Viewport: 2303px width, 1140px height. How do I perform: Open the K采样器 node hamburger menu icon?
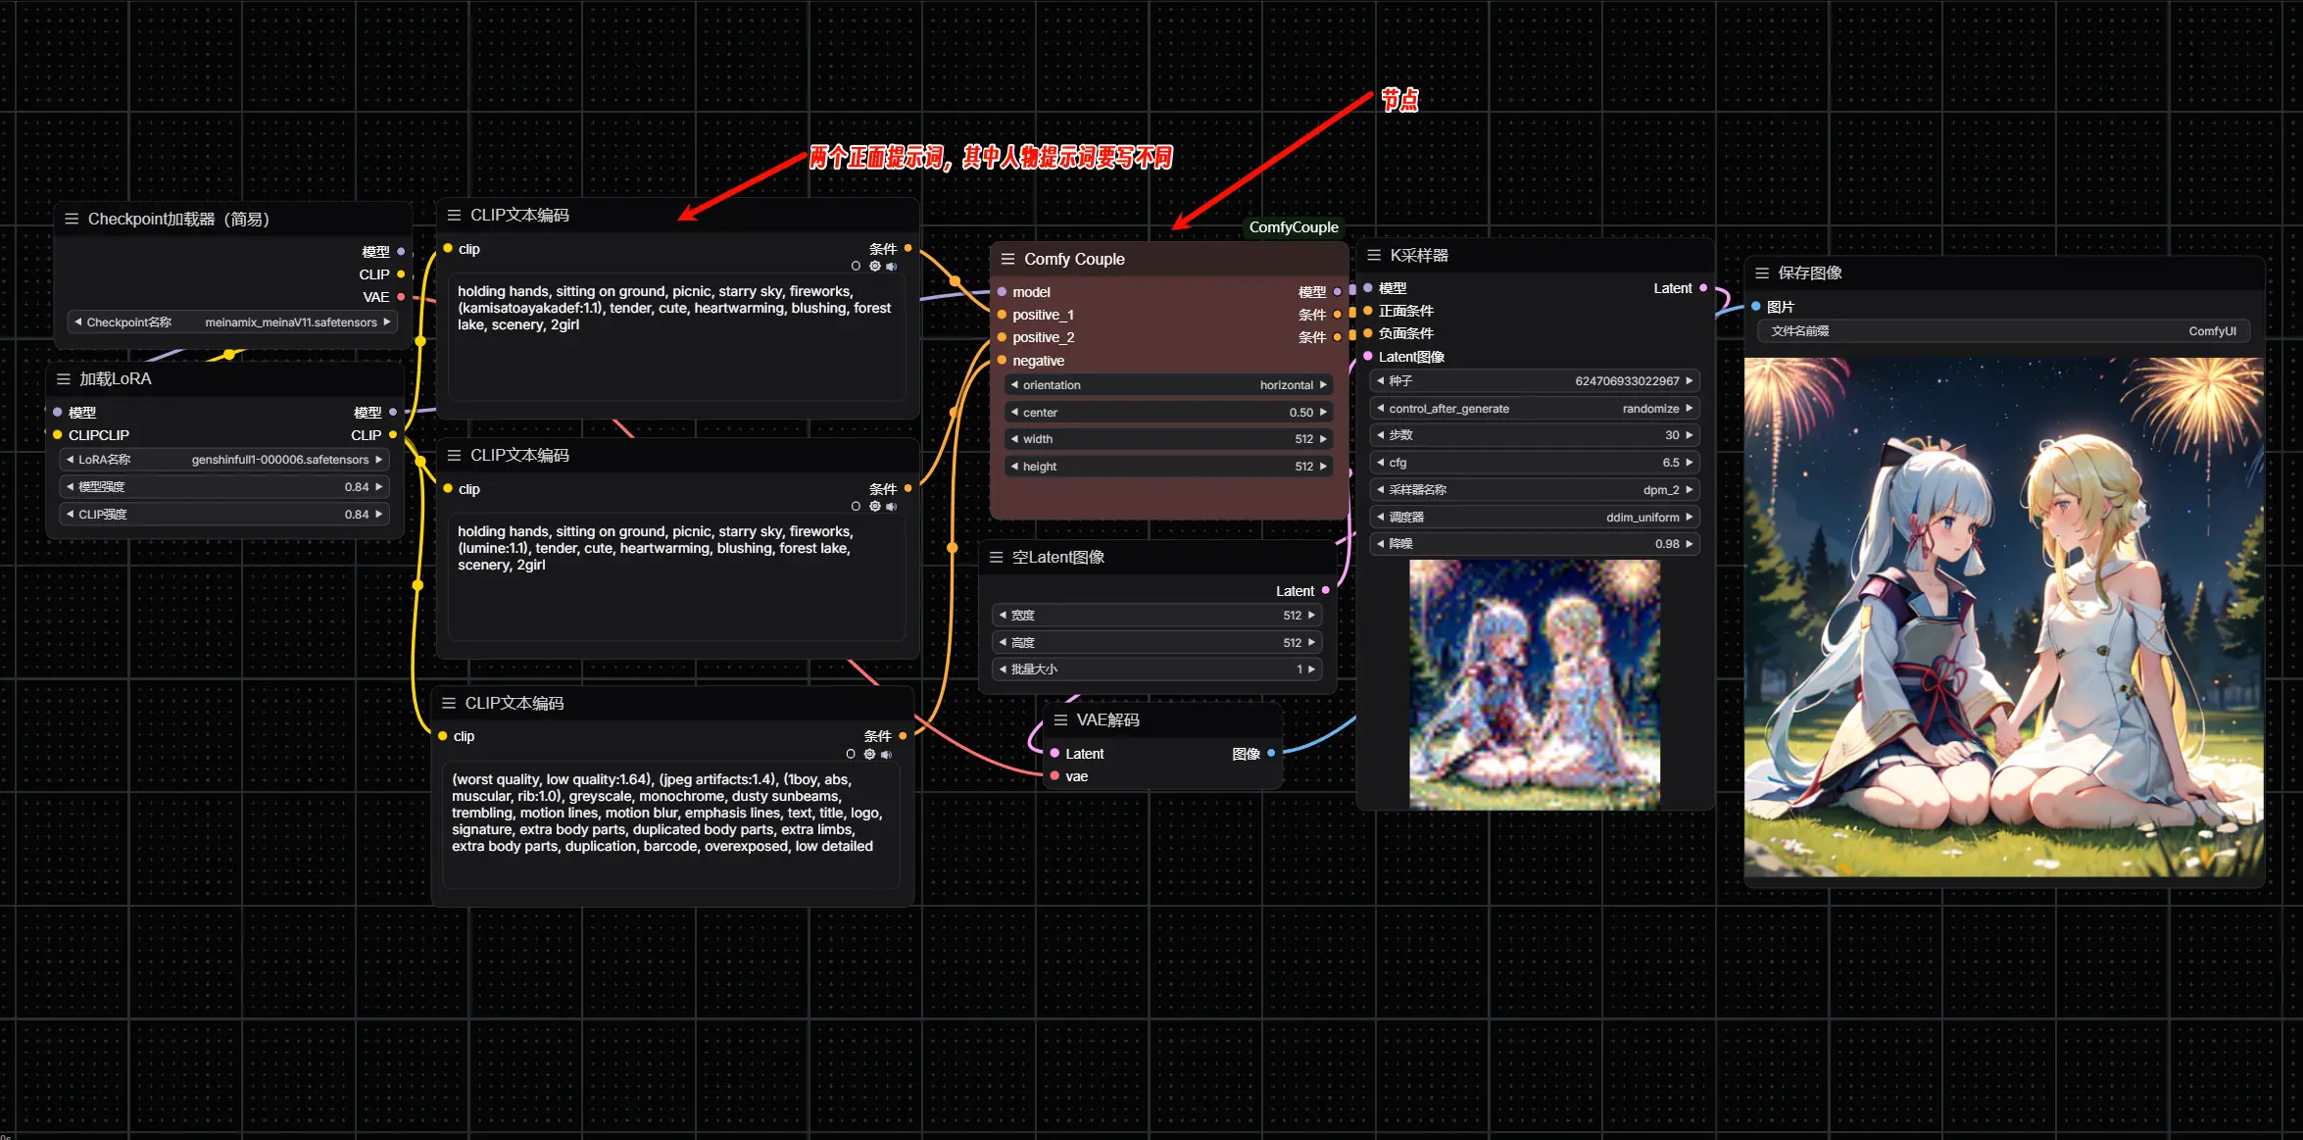(x=1374, y=255)
